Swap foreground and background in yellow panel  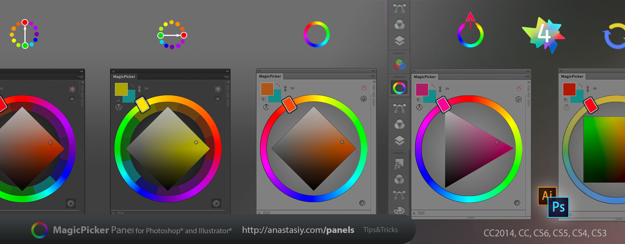pyautogui.click(x=132, y=86)
